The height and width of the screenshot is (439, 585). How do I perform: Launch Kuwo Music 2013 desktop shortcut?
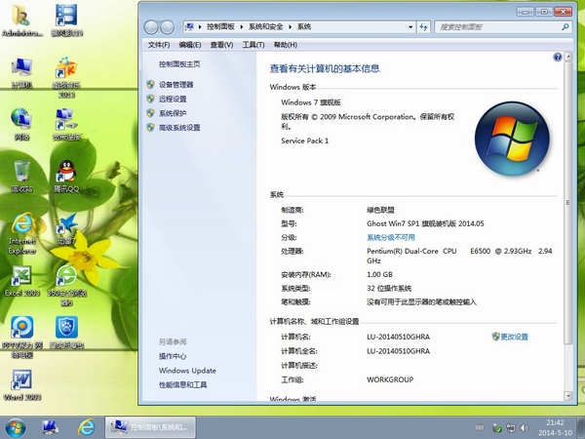[66, 77]
